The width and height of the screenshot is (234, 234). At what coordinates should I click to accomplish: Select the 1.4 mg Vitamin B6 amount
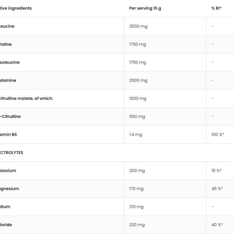(x=136, y=135)
